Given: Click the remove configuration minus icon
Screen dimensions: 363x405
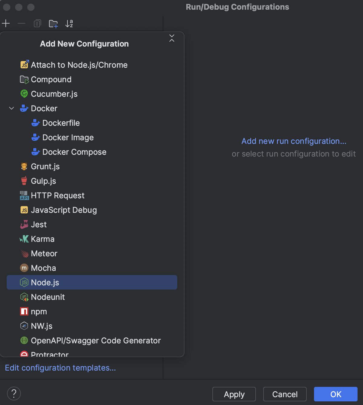Looking at the screenshot, I should [21, 23].
